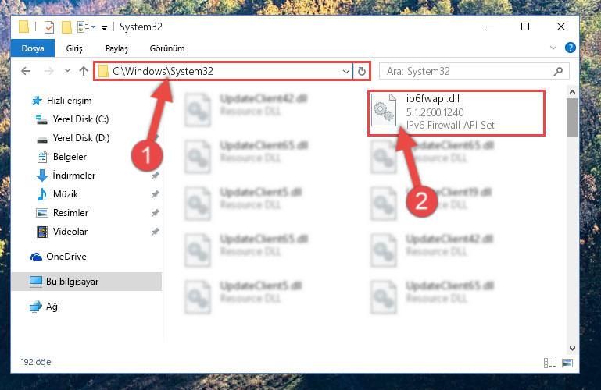This screenshot has width=601, height=390.
Task: Switch to details view layout icon
Action: [x=550, y=363]
